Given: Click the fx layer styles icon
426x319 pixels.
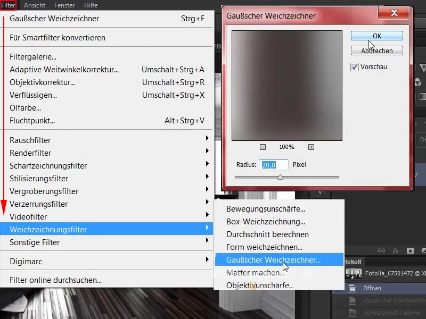Looking at the screenshot, I should (x=396, y=250).
